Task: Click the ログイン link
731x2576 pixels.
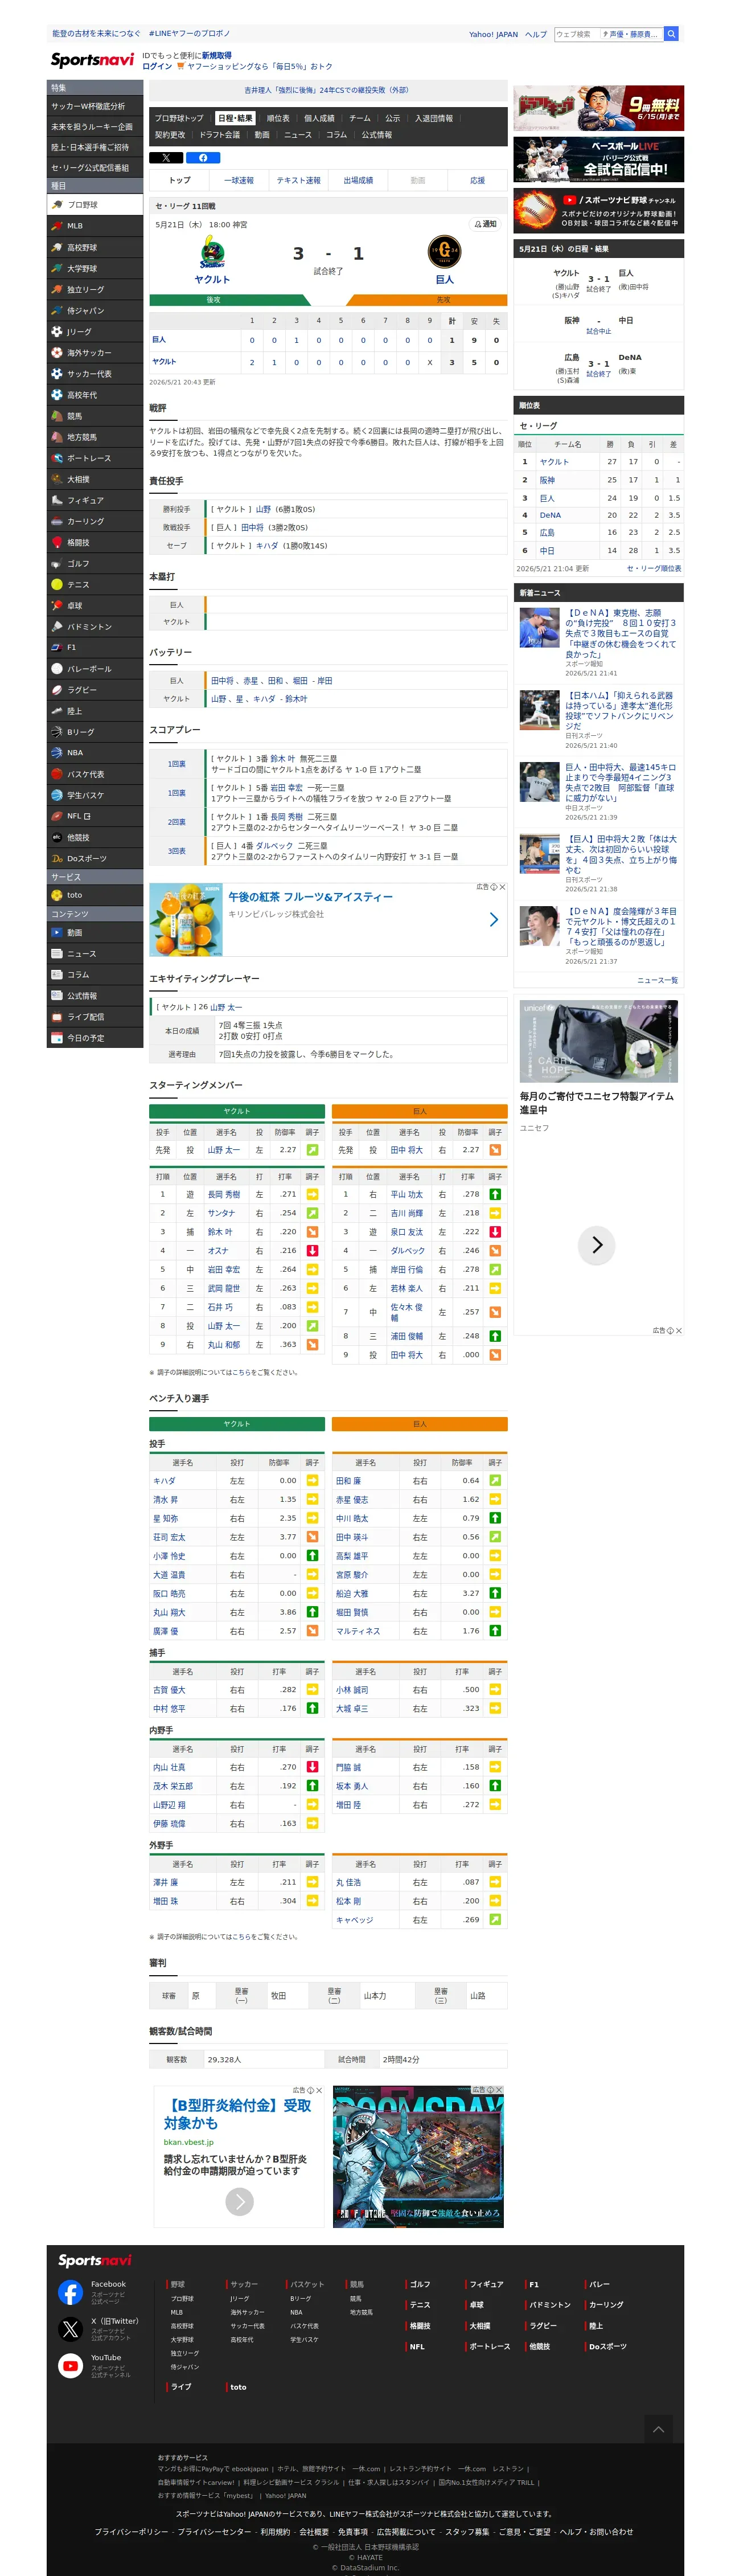Action: click(x=157, y=66)
